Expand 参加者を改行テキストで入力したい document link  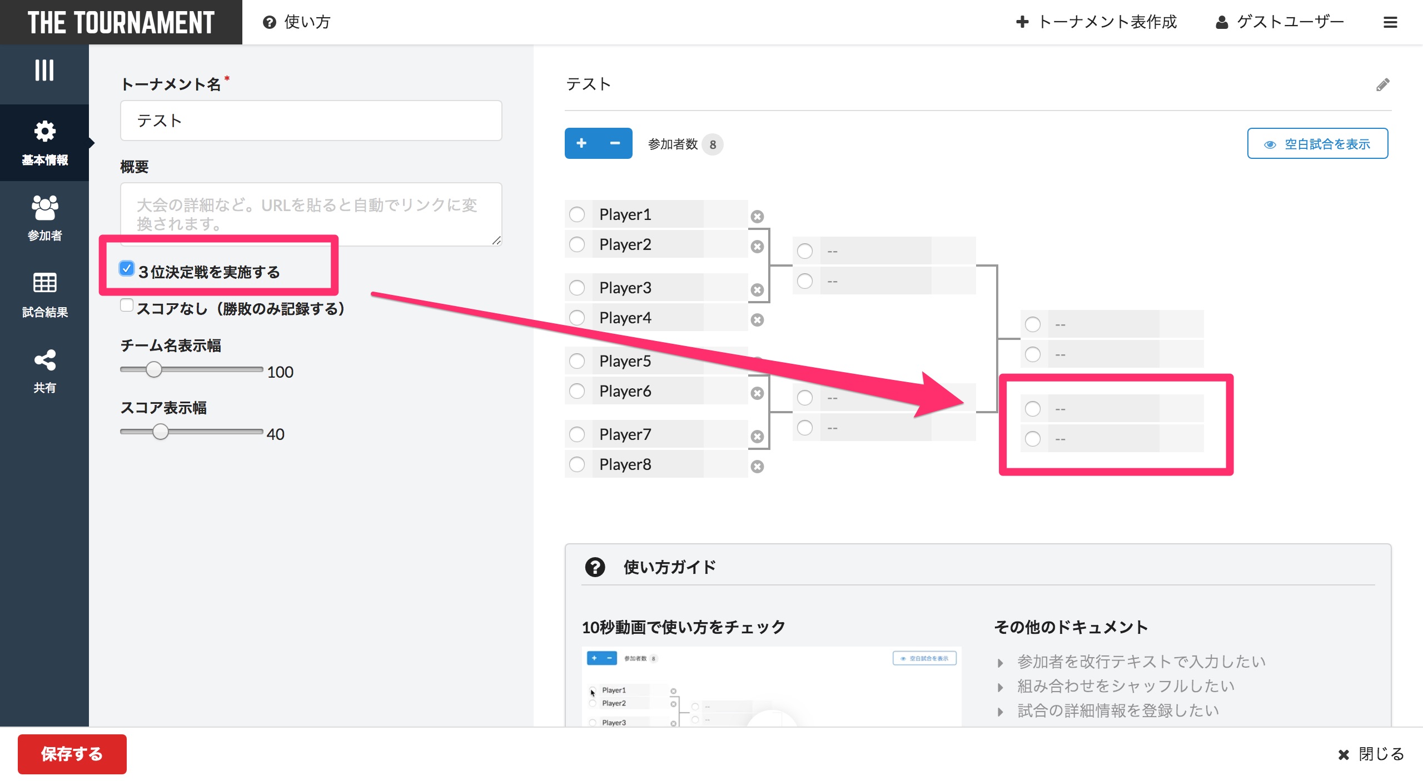[x=1141, y=662]
